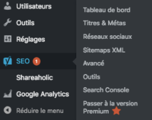Select the SEO menu label
152x120 pixels.
(23, 61)
